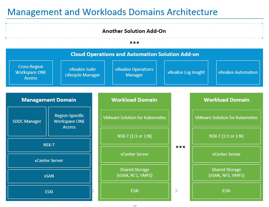The width and height of the screenshot is (269, 207).
Task: Select the vRealize Suite Lifecycle Manager box
Action: [83, 72]
